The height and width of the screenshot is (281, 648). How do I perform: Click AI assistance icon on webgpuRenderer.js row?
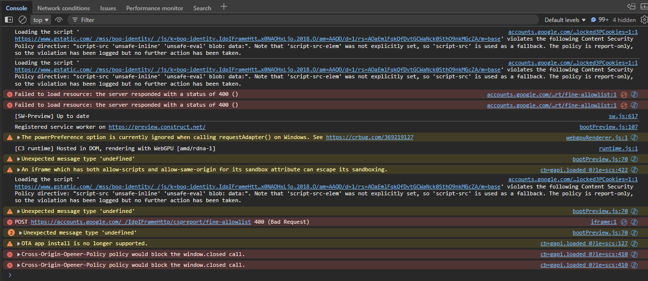(634, 138)
